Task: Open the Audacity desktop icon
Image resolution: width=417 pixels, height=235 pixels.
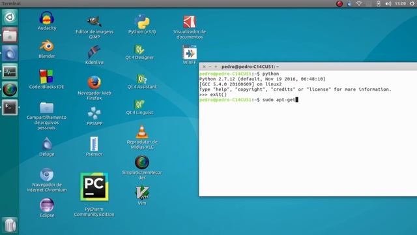Action: tap(47, 19)
